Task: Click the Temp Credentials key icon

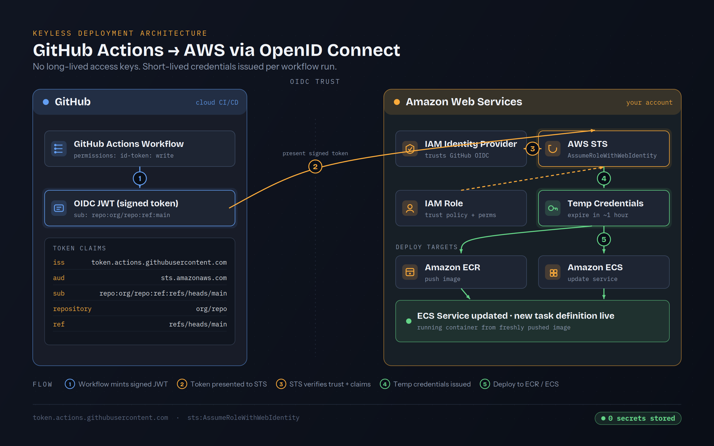Action: point(552,208)
